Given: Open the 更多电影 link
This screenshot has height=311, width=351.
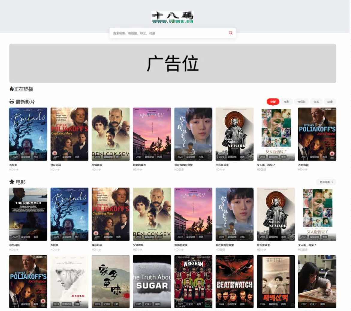Looking at the screenshot, I should [326, 182].
